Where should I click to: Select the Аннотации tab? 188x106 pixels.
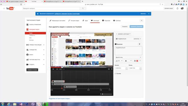[x=95, y=21]
